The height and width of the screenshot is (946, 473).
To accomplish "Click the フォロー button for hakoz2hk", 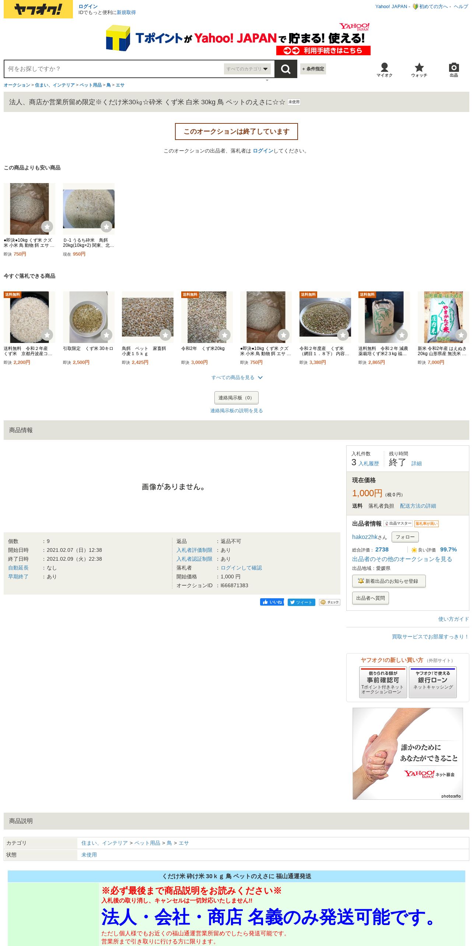I will click(405, 537).
